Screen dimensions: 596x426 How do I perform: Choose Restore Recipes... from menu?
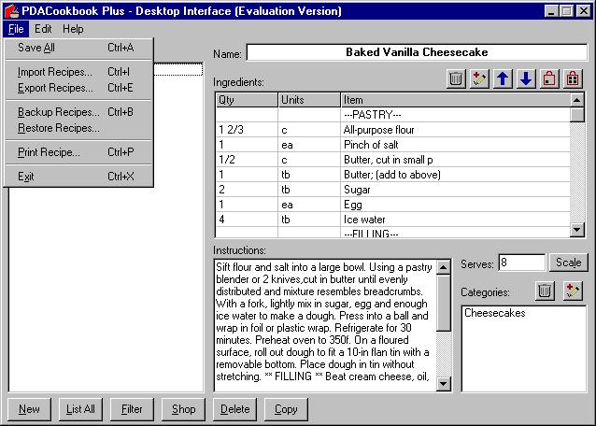pos(78,128)
